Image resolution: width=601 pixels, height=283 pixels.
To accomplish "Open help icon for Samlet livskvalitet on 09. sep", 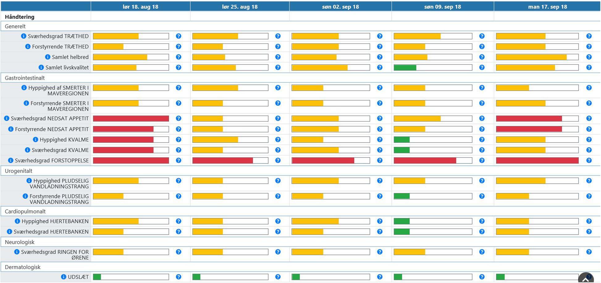I will coord(482,67).
